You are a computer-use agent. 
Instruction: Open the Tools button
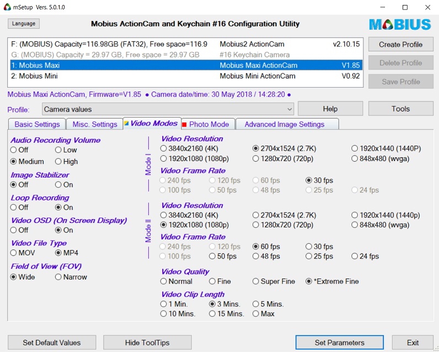(x=400, y=109)
